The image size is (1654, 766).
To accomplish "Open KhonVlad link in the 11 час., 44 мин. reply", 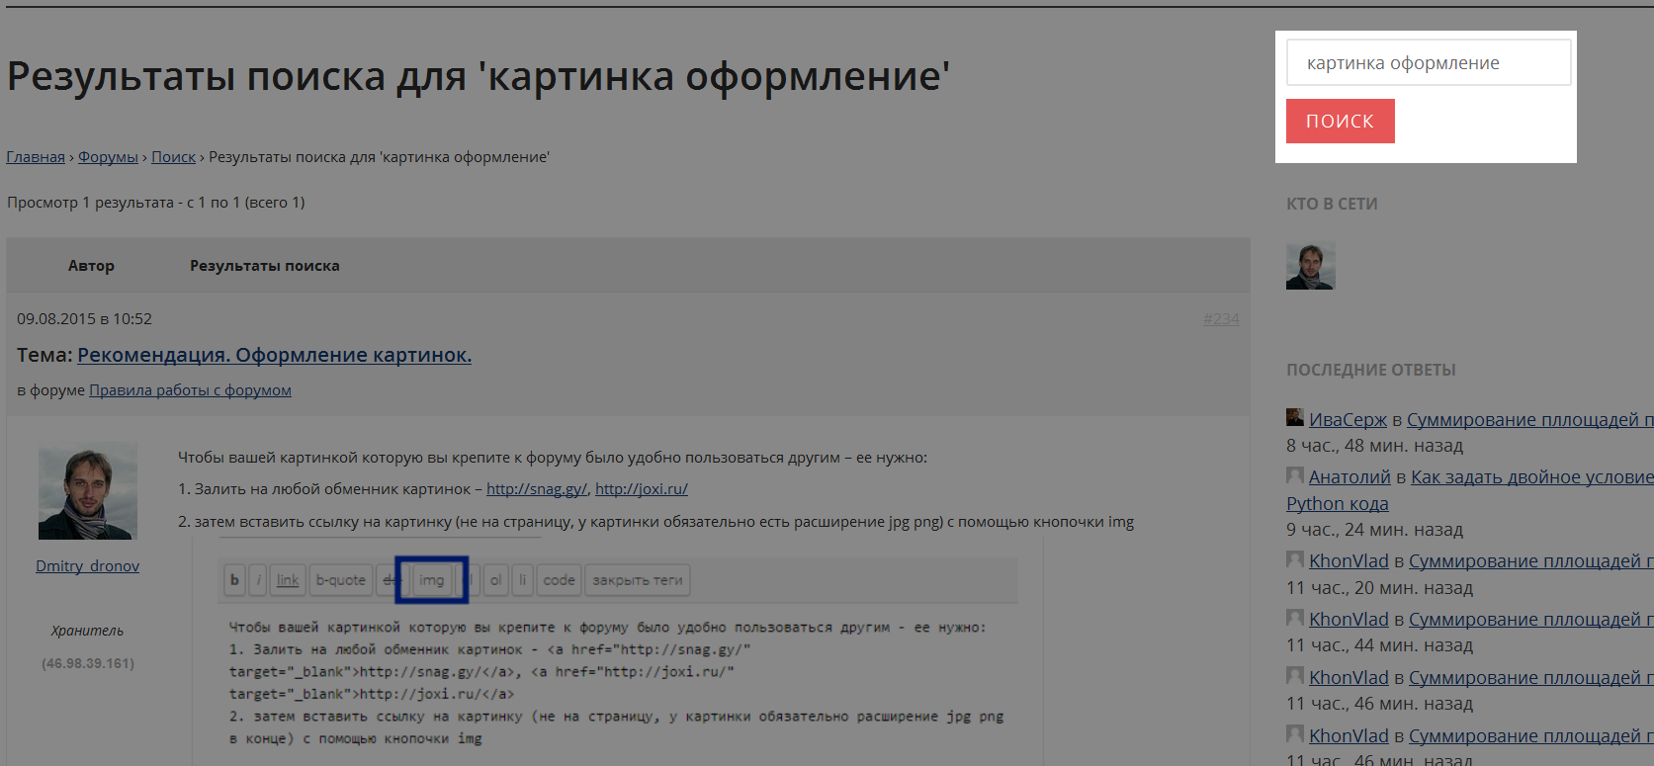I will pos(1349,620).
